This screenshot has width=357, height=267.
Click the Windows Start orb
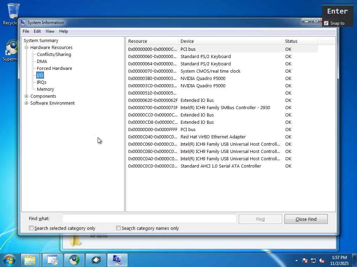coord(9,260)
